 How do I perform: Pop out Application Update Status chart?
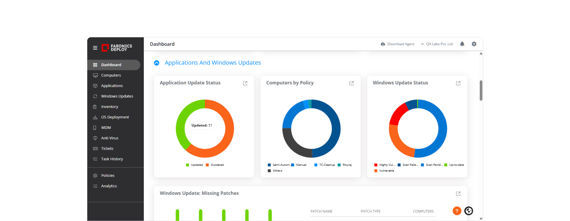pos(245,83)
